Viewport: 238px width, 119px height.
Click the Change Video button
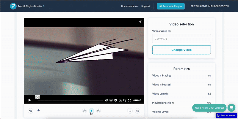[181, 50]
